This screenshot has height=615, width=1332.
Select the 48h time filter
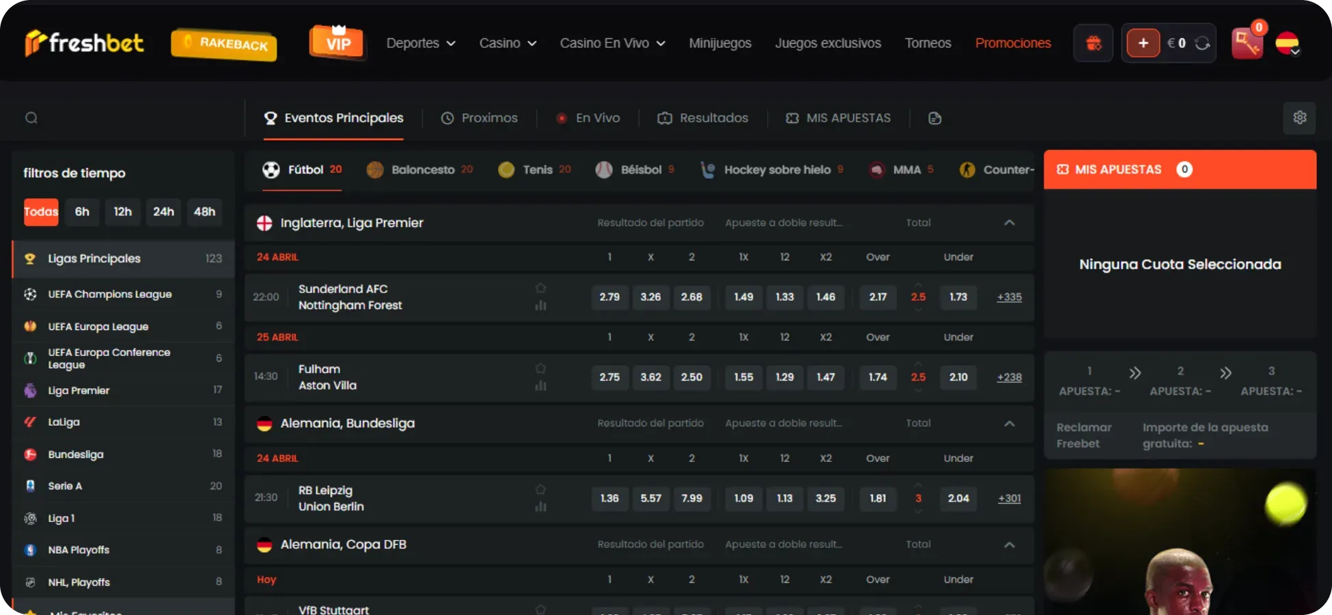(x=204, y=212)
